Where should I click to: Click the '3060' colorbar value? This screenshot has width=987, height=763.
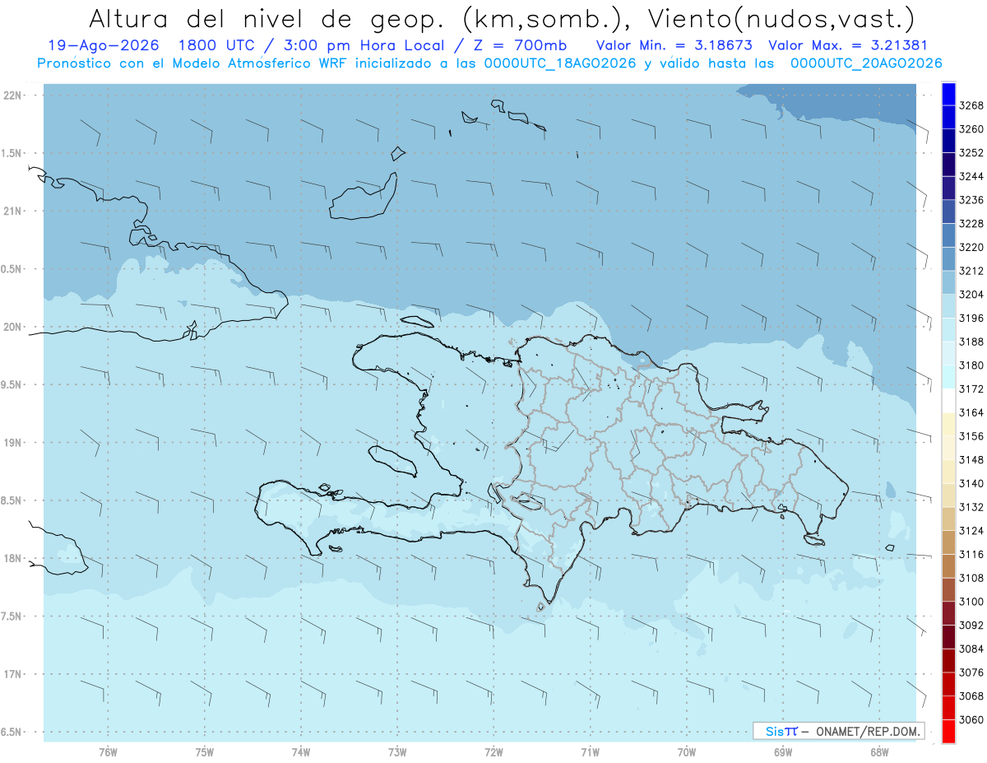pos(971,719)
